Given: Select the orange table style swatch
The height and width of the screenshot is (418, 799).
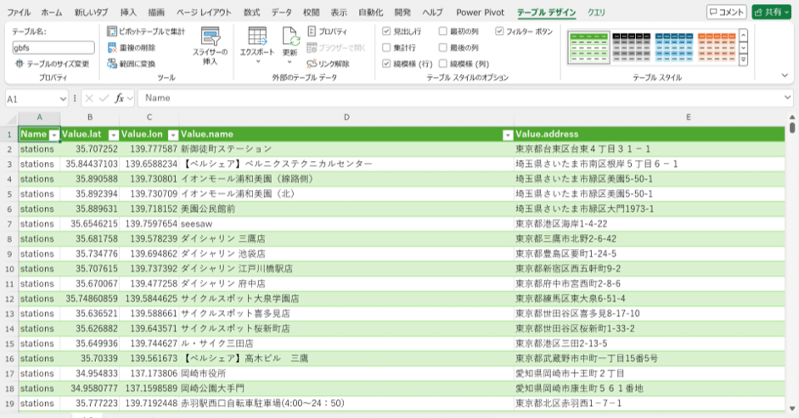Looking at the screenshot, I should [717, 47].
